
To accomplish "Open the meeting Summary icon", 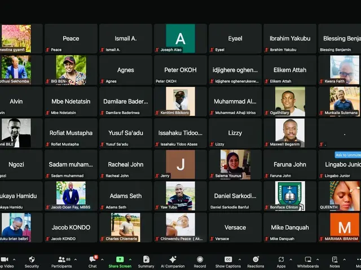I will click(146, 259).
